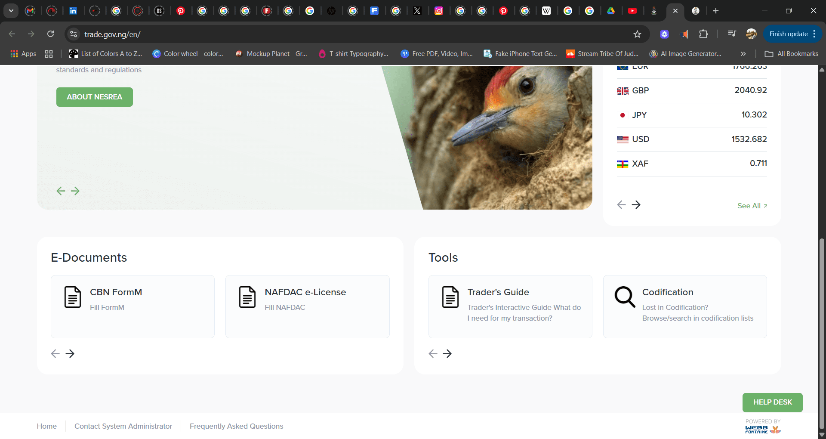Show next Tools with right arrow
The height and width of the screenshot is (439, 826).
[447, 354]
